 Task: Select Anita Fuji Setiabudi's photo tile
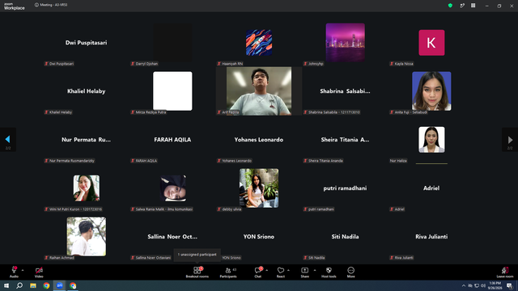(431, 91)
